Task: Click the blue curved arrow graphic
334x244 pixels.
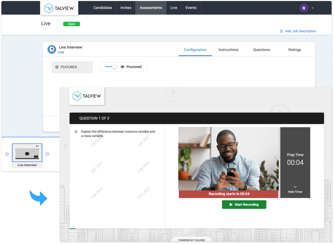Action: [x=39, y=198]
